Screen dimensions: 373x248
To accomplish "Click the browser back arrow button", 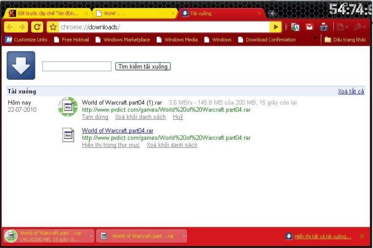I will click(10, 27).
